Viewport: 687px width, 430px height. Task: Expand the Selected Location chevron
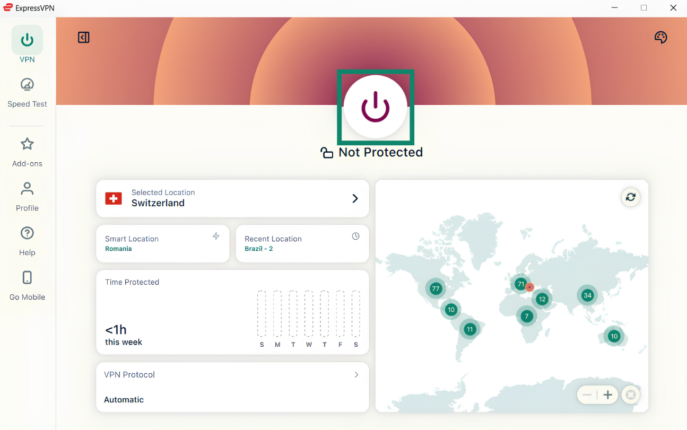coord(355,198)
